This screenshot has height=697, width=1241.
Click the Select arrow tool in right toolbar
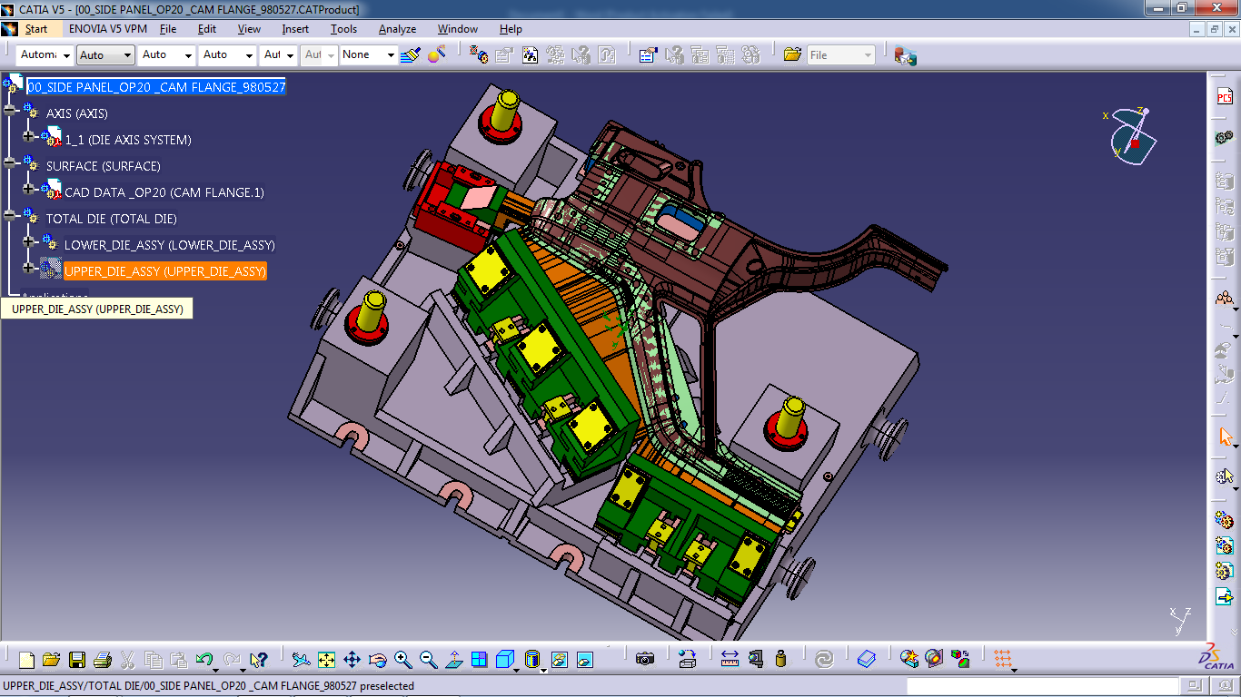[1225, 437]
